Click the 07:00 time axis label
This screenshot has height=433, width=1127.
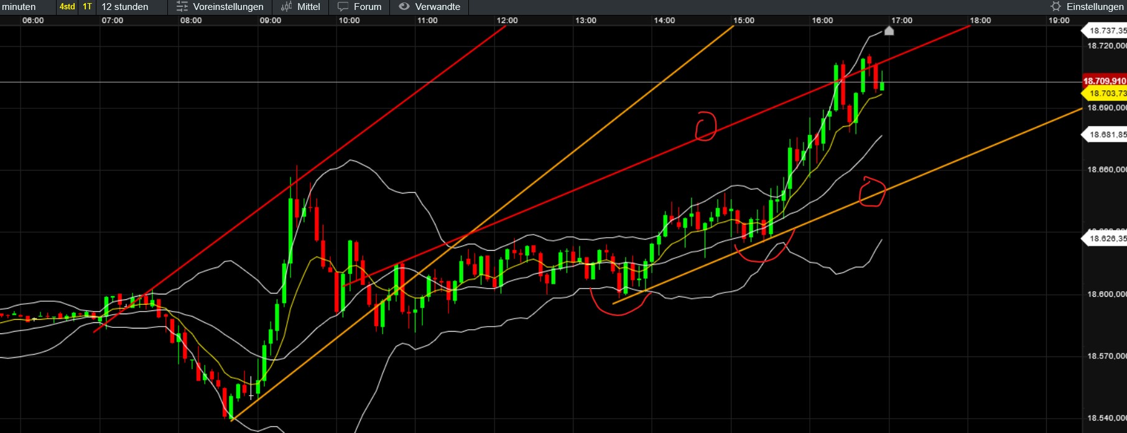pos(113,21)
